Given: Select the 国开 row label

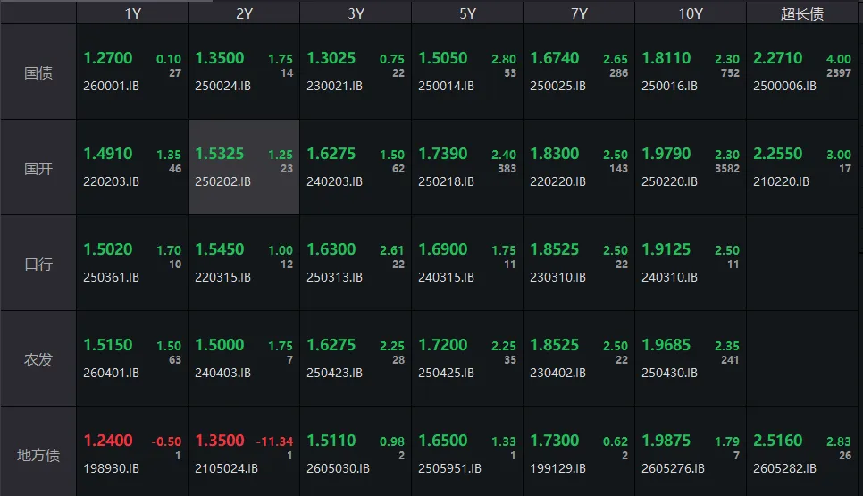Looking at the screenshot, I should pyautogui.click(x=38, y=168).
